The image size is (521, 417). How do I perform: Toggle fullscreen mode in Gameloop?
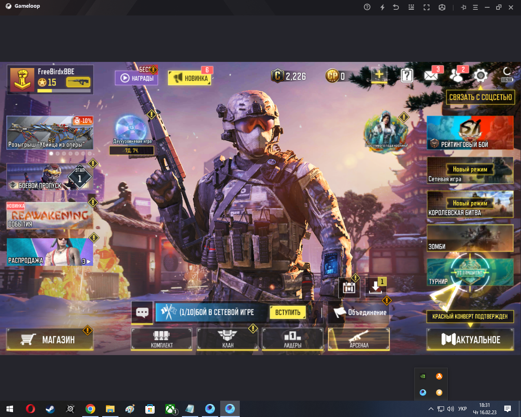[x=427, y=7]
